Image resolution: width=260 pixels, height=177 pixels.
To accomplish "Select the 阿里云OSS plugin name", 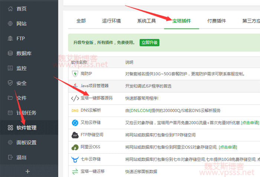I will coord(90,147).
